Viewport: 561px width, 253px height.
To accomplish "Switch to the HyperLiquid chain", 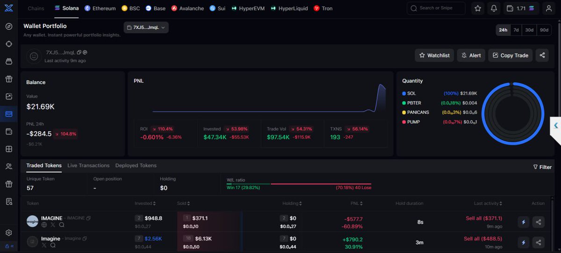I will (x=290, y=8).
